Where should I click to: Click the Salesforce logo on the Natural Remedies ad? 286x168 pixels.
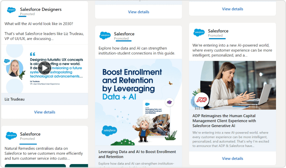(x=11, y=136)
